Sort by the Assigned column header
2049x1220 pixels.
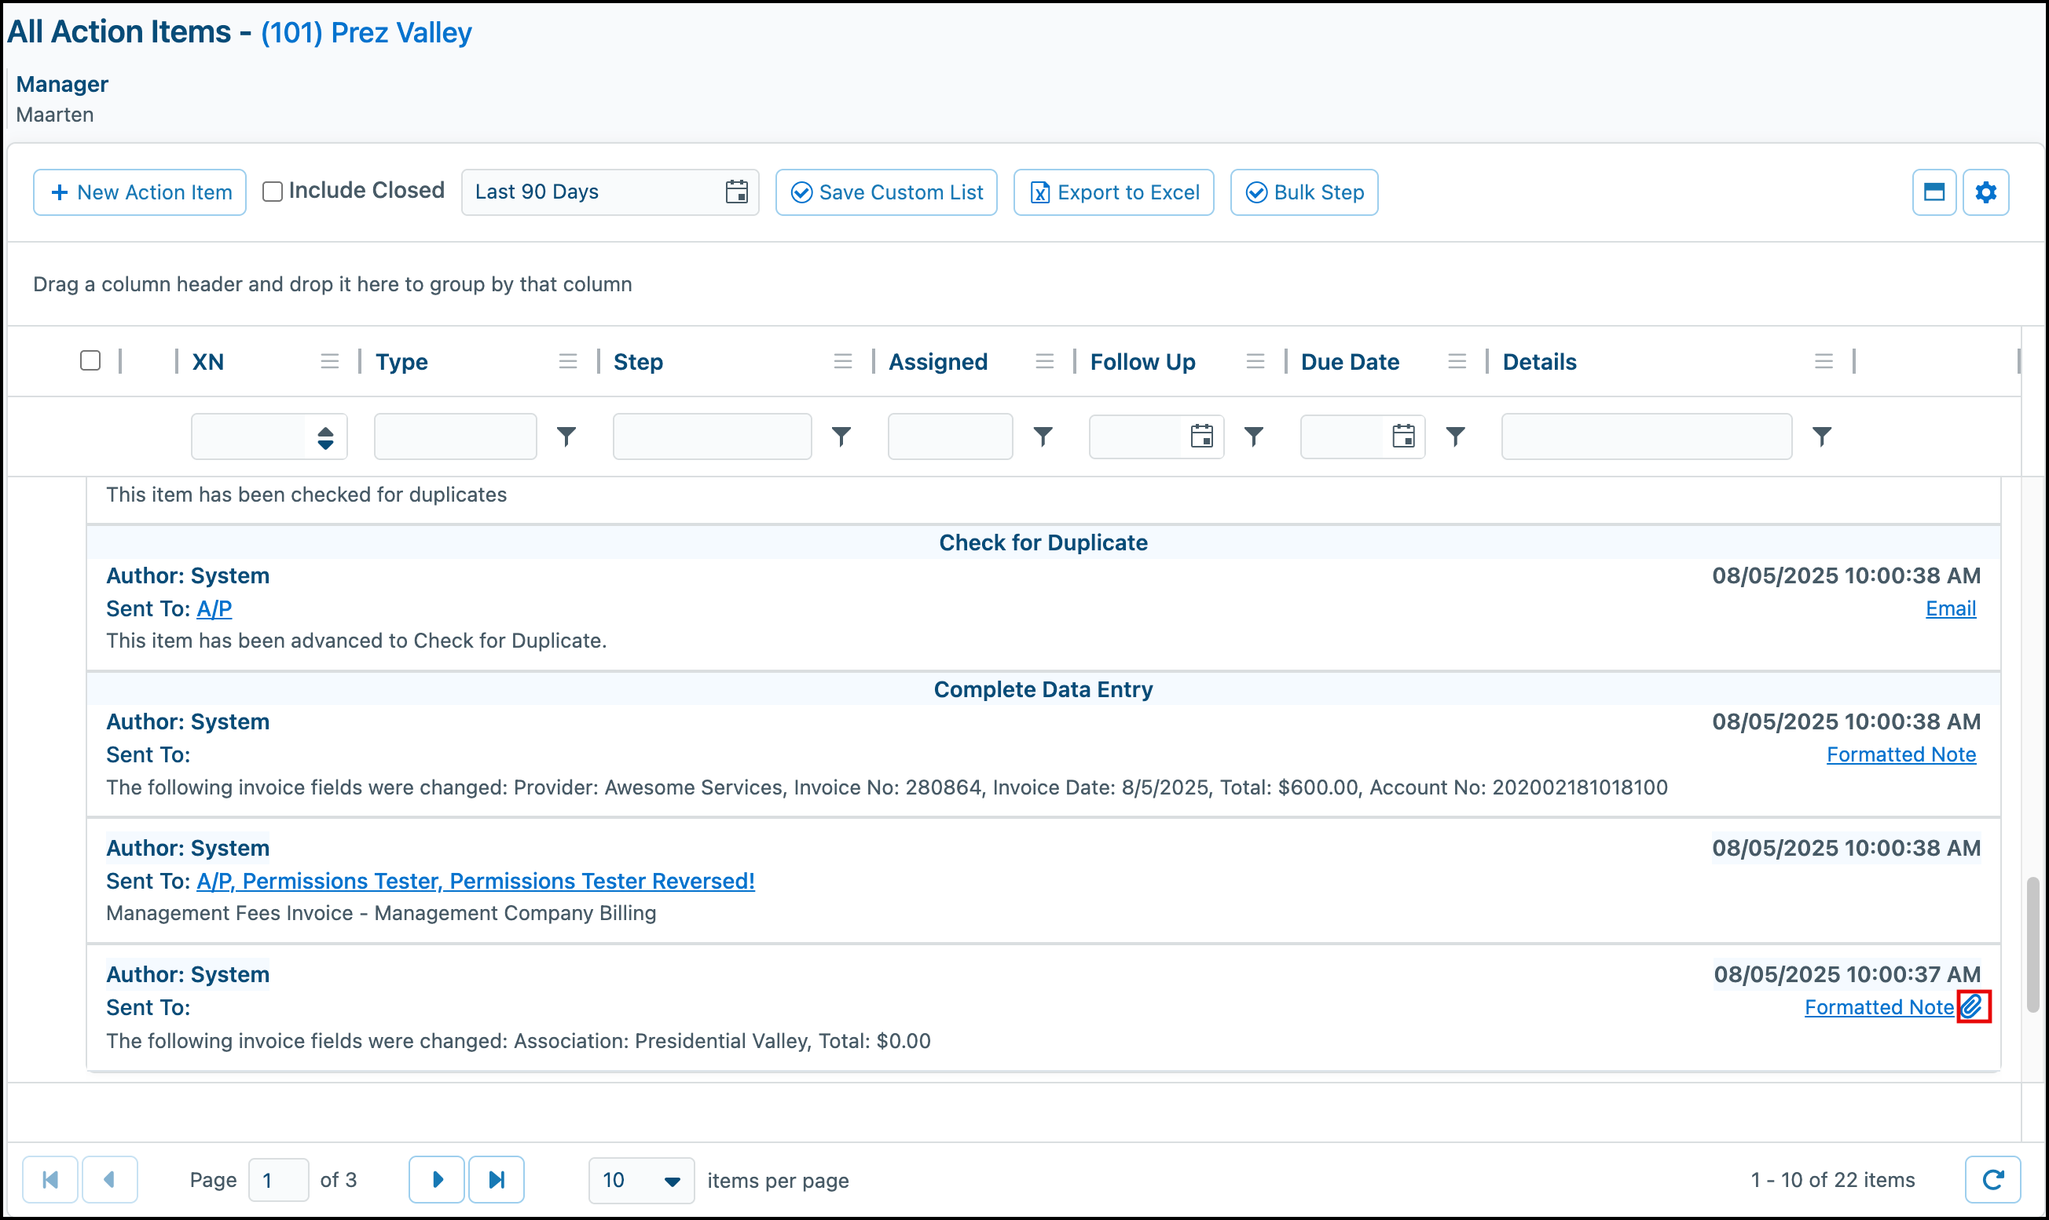point(938,362)
